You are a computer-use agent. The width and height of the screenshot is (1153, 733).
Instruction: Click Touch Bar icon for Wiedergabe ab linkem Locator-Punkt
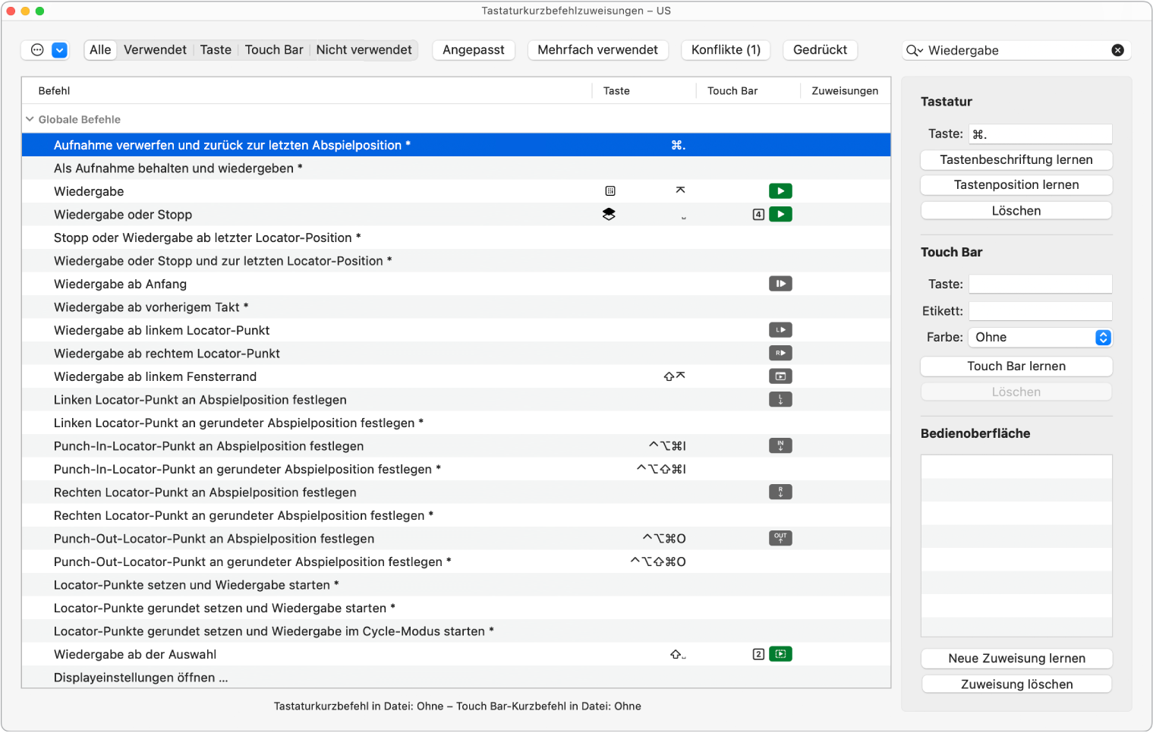point(780,330)
